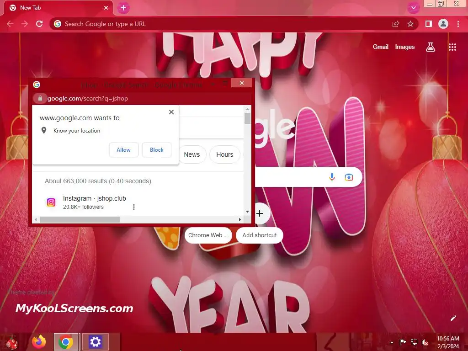Close the jshop Google Search popup window
This screenshot has width=468, height=351.
[242, 83]
